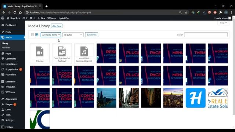Open Popup Maker in the sidebar
Image resolution: width=235 pixels, height=132 pixels.
pyautogui.click(x=12, y=69)
